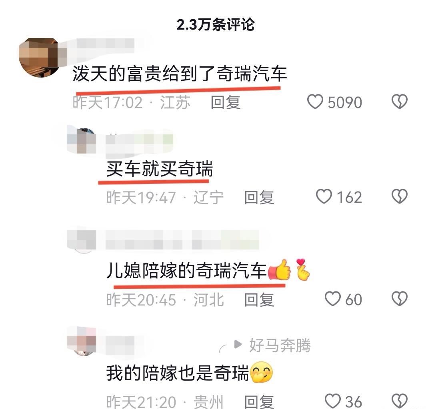432x409 pixels.
Task: Tap the 2.3万条评论 header
Action: pos(216,24)
